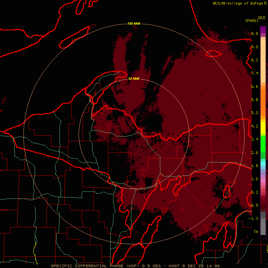This screenshot has width=268, height=268.
Task: Select the pink band of the color scale
Action: (263, 180)
